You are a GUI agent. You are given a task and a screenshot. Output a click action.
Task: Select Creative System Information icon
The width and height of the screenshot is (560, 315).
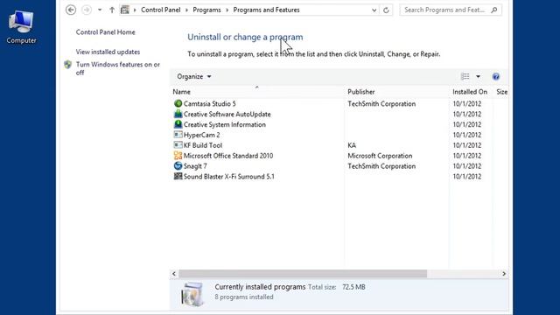click(x=178, y=124)
